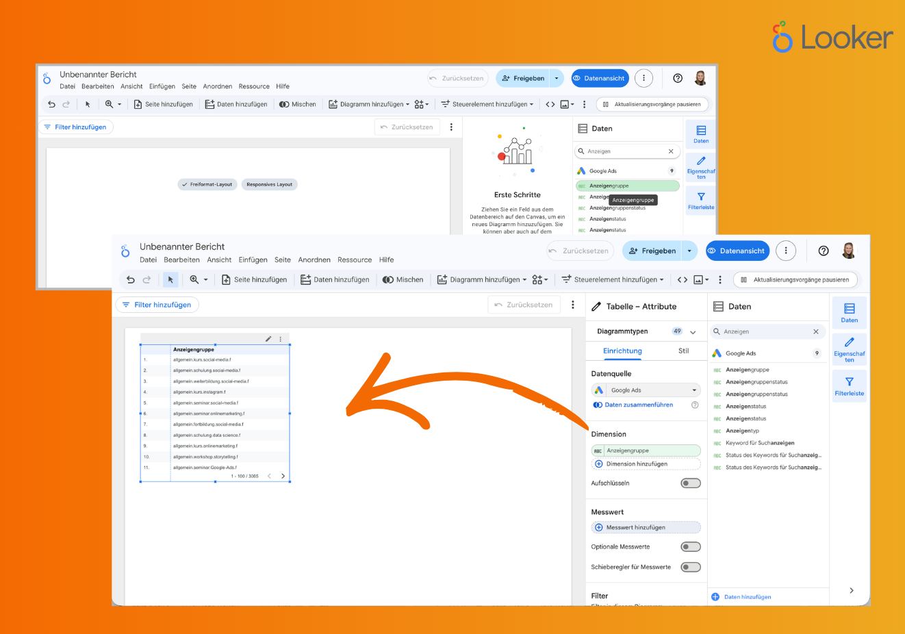The image size is (905, 634).
Task: Clear the Anzeigen search field with the X
Action: (x=816, y=331)
